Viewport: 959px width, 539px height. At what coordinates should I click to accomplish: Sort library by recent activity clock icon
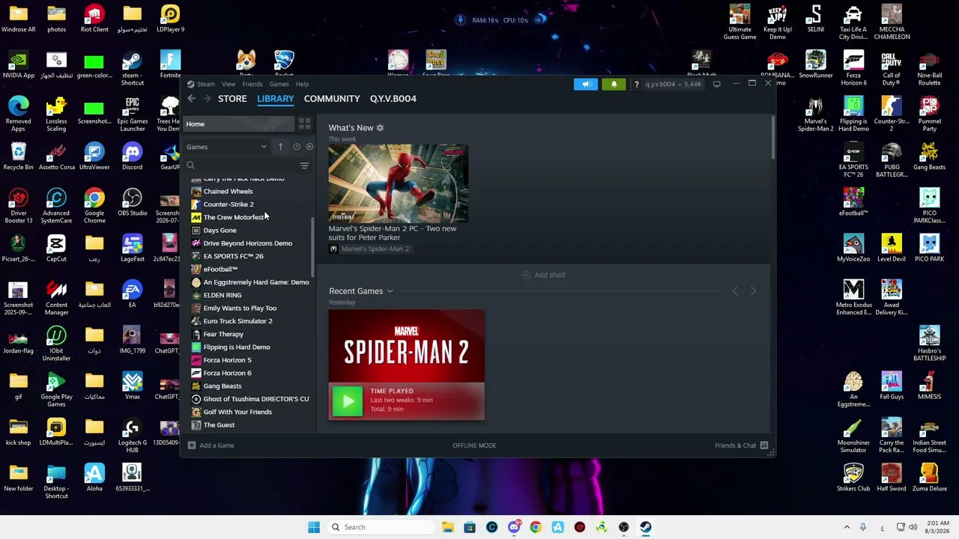click(297, 147)
